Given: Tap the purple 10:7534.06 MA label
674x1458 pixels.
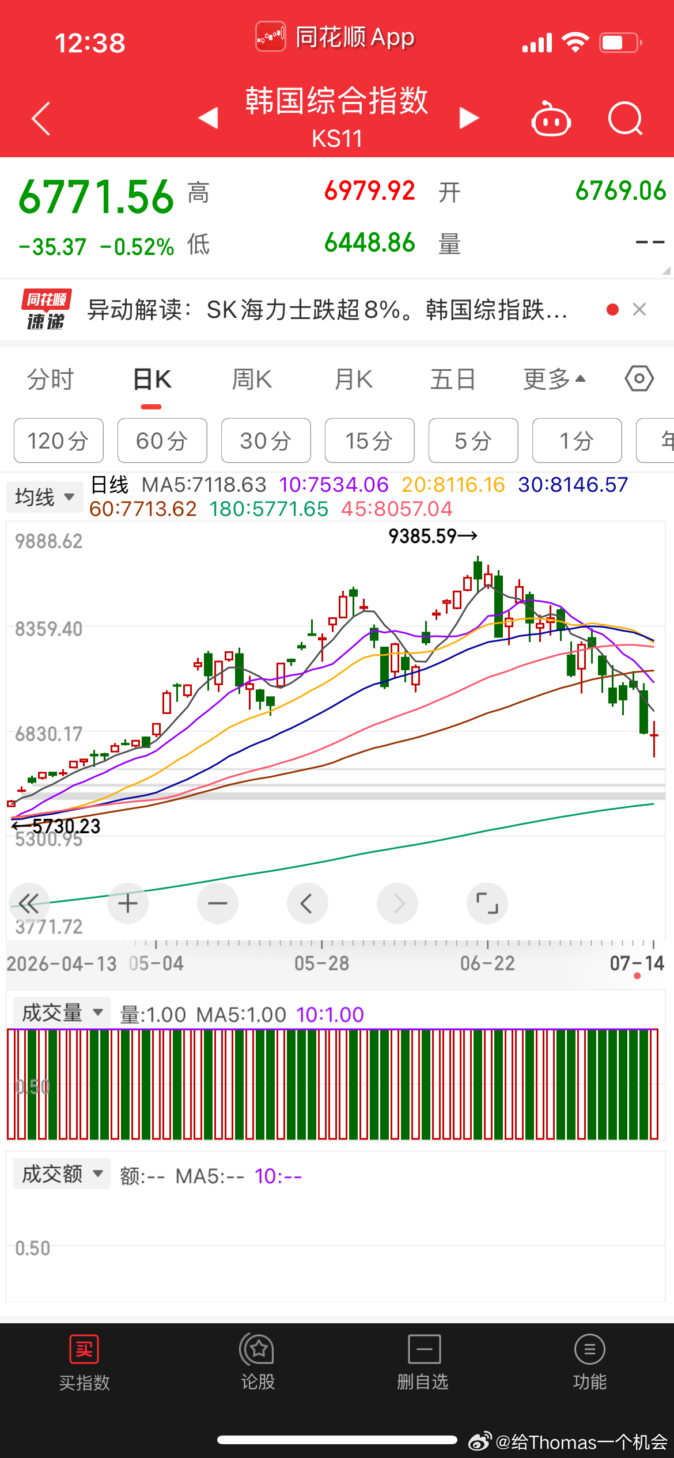Looking at the screenshot, I should pyautogui.click(x=334, y=485).
